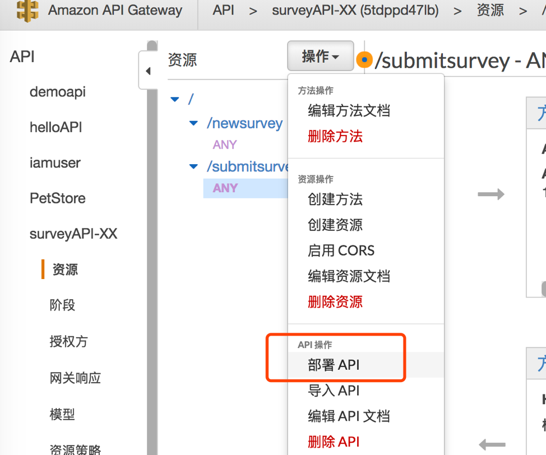Click the orange status dot beside /submitsurvey
The height and width of the screenshot is (455, 546).
(364, 60)
